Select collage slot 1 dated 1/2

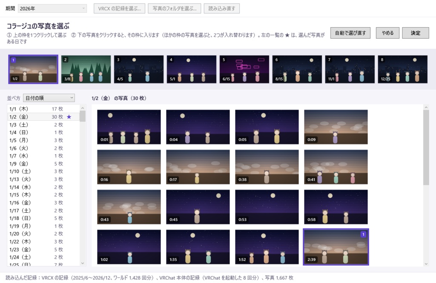tap(33, 69)
